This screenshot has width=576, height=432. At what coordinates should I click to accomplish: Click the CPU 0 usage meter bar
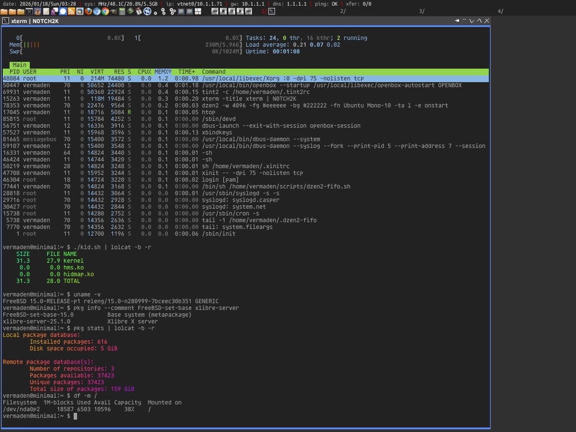coord(70,38)
